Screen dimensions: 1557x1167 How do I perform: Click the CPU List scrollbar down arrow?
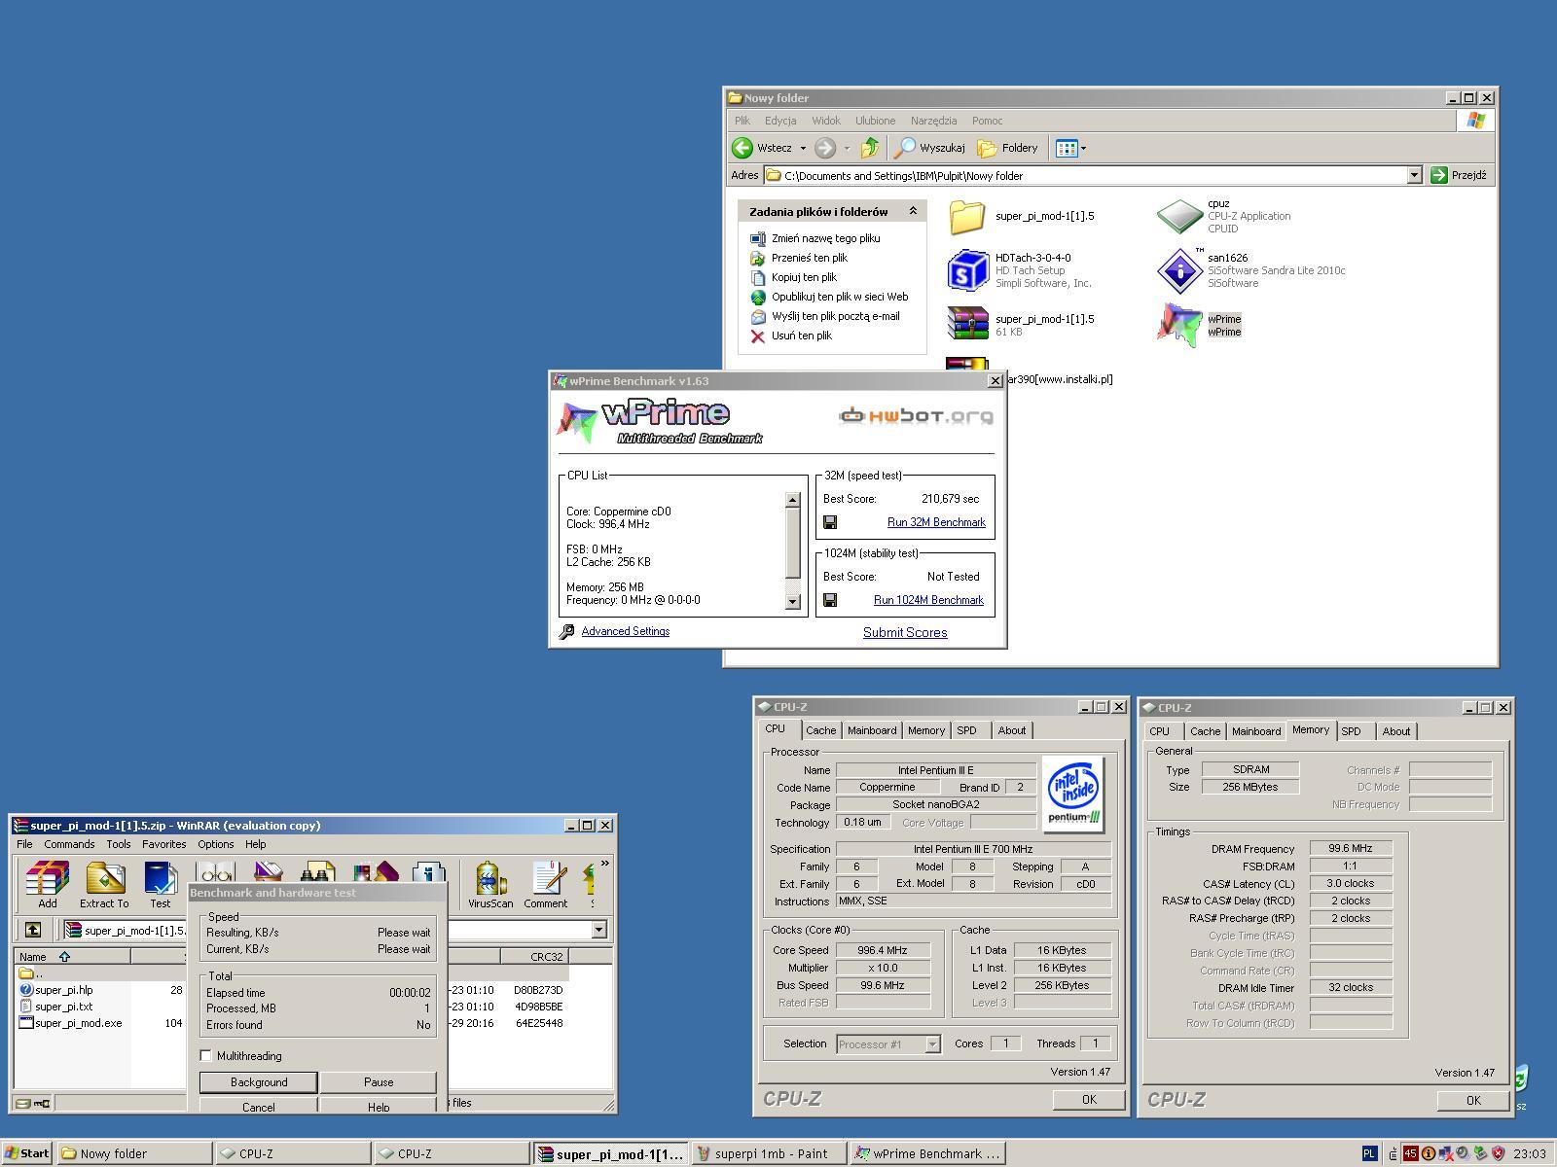(x=792, y=601)
